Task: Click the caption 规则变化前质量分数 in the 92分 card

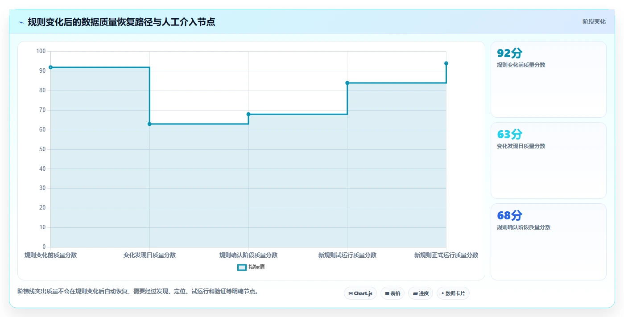Action: [x=521, y=65]
